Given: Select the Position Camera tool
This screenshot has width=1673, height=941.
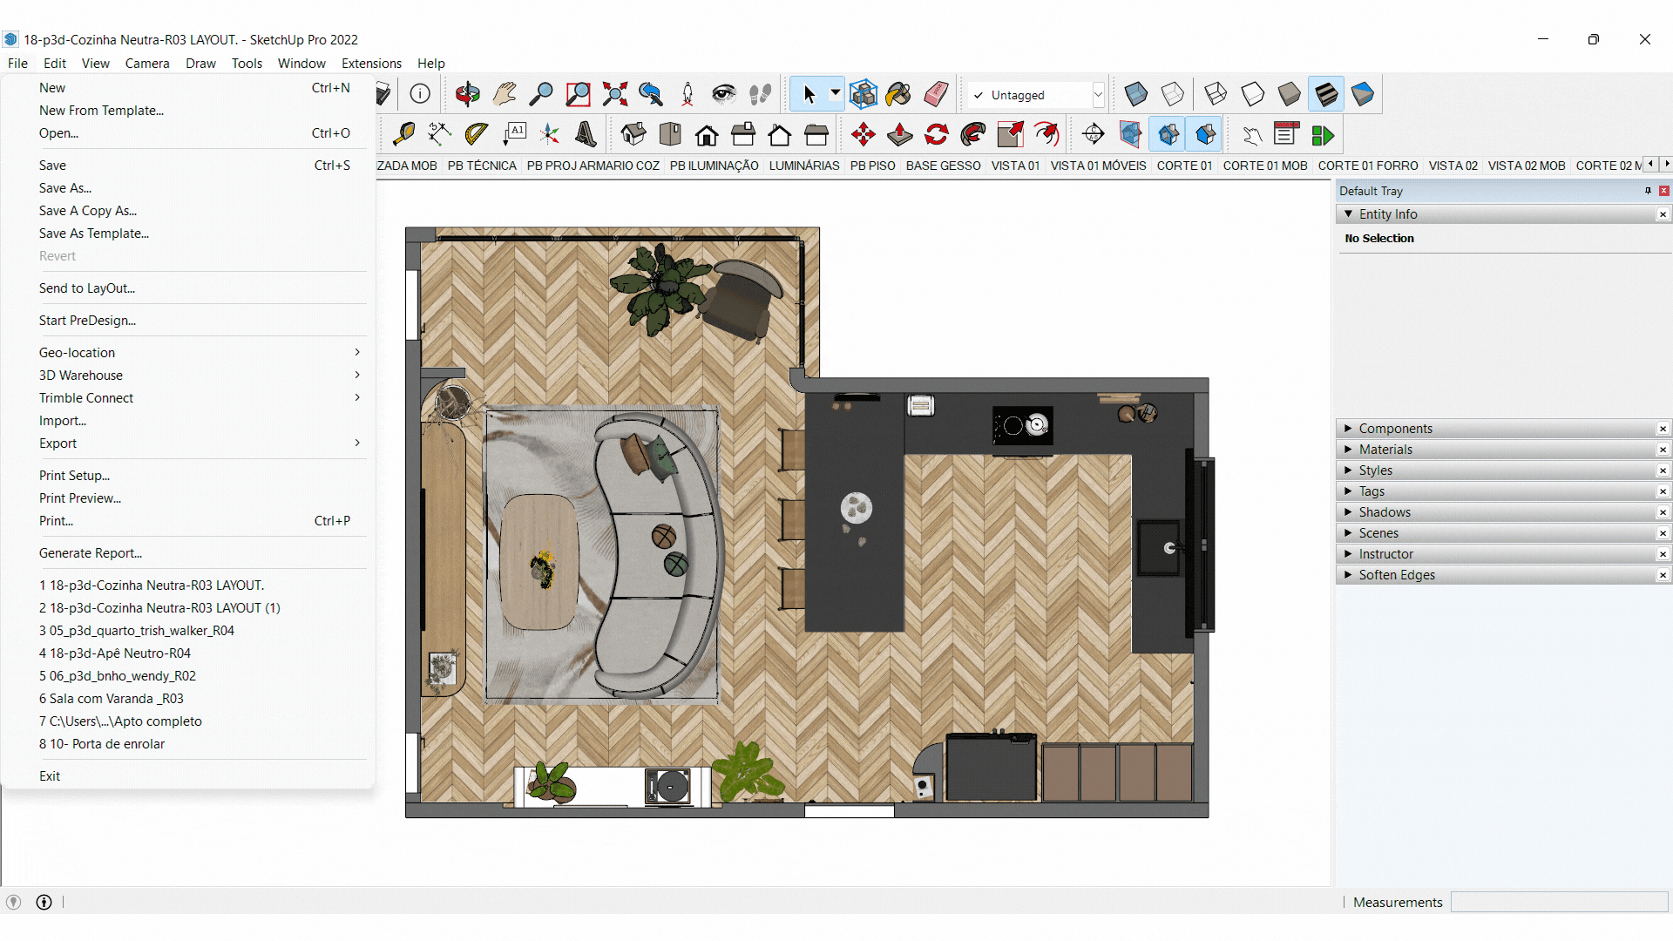Looking at the screenshot, I should (x=687, y=94).
